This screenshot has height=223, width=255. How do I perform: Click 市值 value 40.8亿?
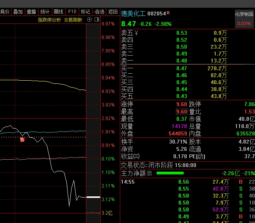[247, 119]
